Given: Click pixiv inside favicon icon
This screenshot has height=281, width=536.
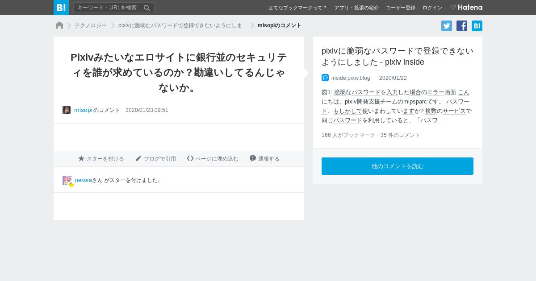Looking at the screenshot, I should [x=325, y=78].
